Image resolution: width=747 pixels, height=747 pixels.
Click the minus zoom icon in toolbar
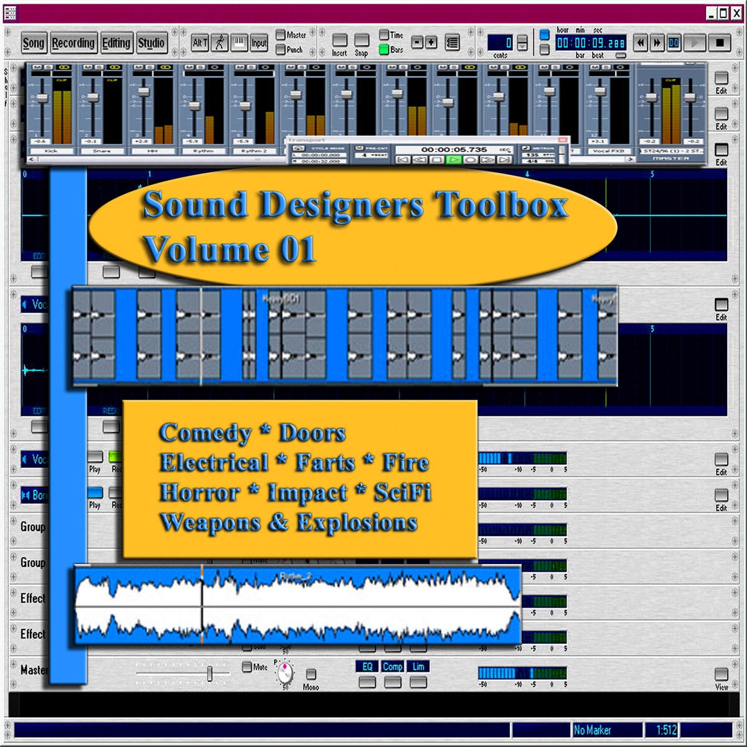click(417, 42)
